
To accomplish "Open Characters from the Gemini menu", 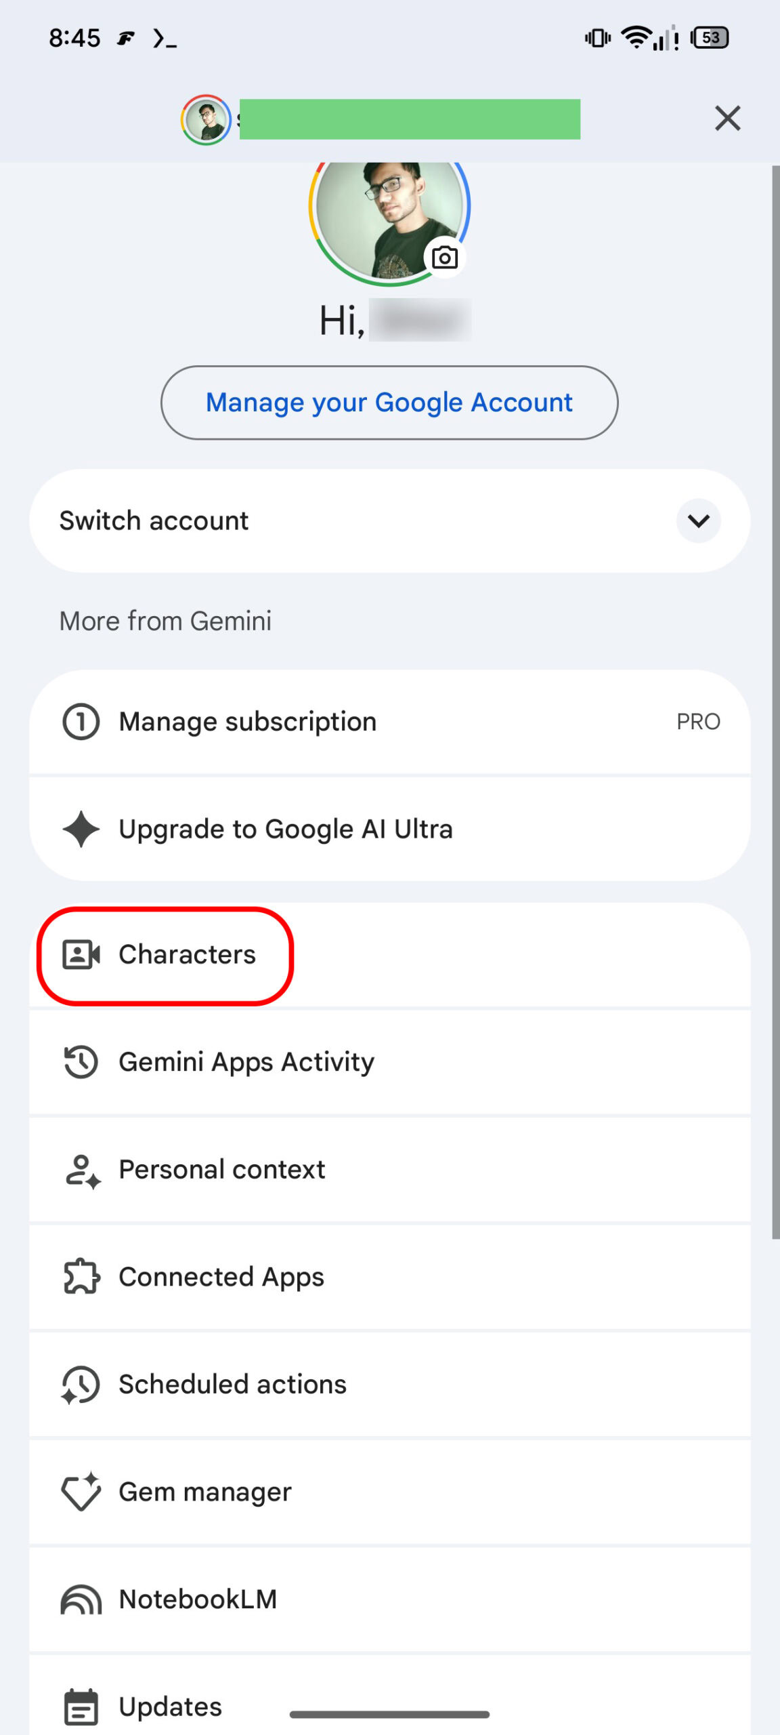I will coord(187,954).
